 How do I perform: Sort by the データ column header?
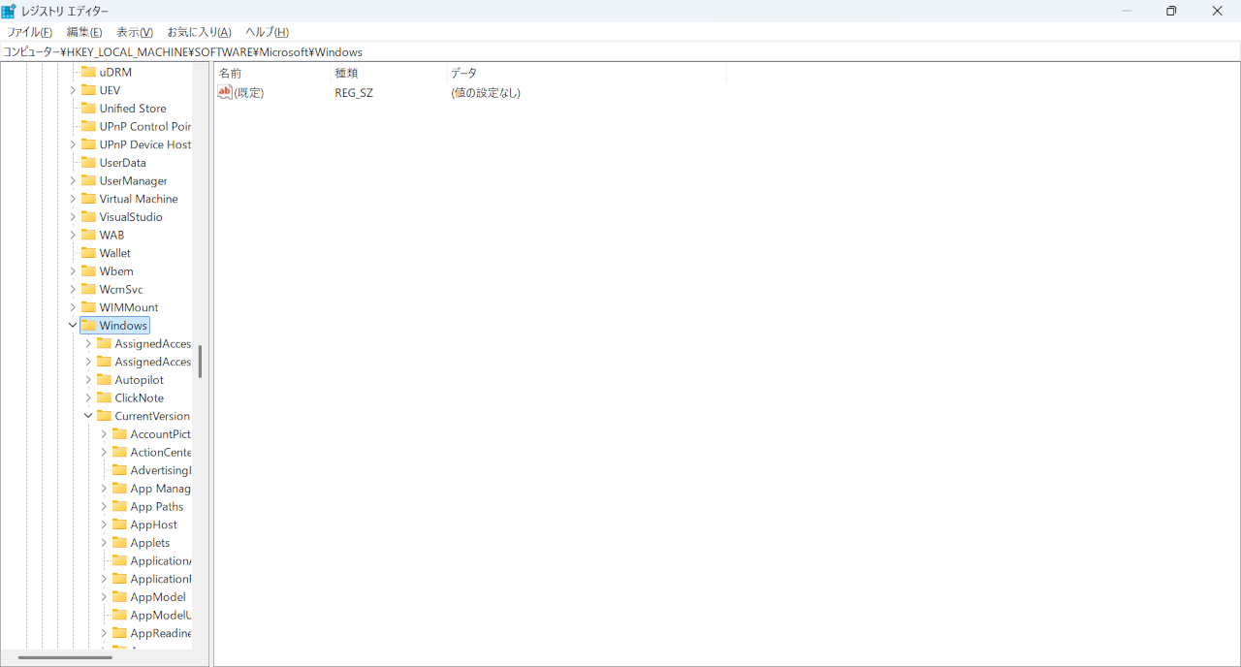coord(587,73)
